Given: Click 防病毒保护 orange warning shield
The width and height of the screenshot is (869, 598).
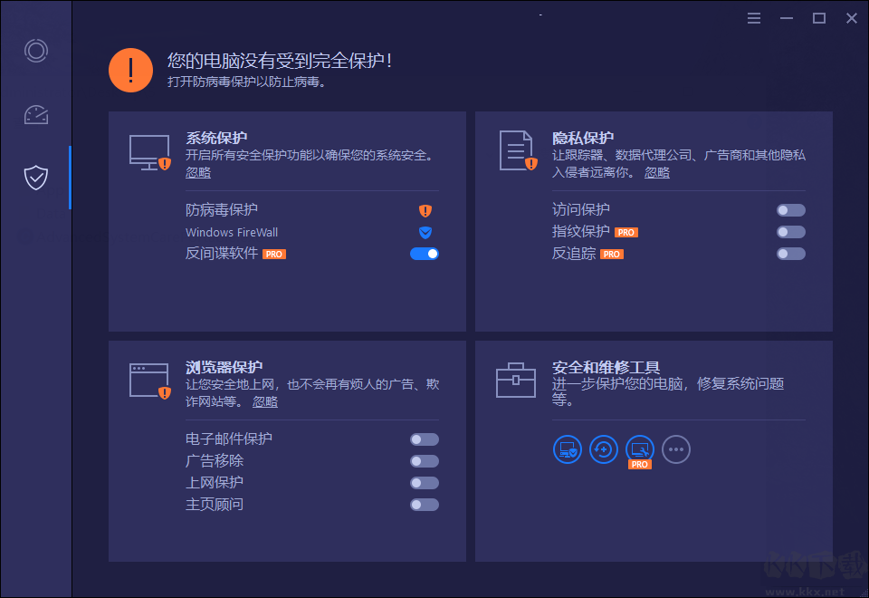Looking at the screenshot, I should (x=425, y=210).
